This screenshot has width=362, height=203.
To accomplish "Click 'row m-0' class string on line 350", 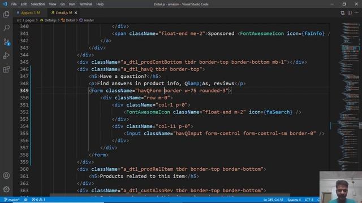I will (x=157, y=98).
